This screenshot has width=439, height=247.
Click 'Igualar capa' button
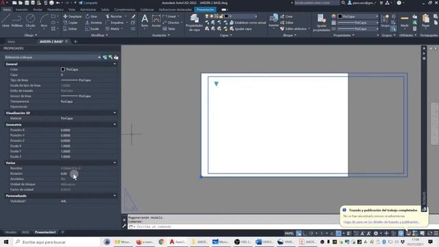241,29
